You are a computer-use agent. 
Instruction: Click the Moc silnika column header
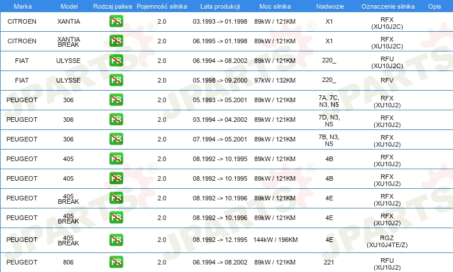click(x=275, y=6)
